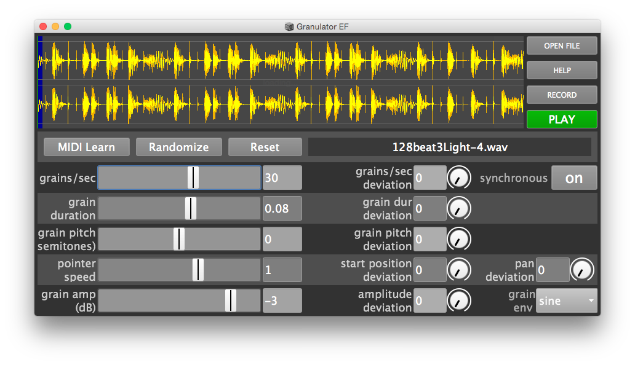Select the grain amp value field -3

pyautogui.click(x=282, y=300)
